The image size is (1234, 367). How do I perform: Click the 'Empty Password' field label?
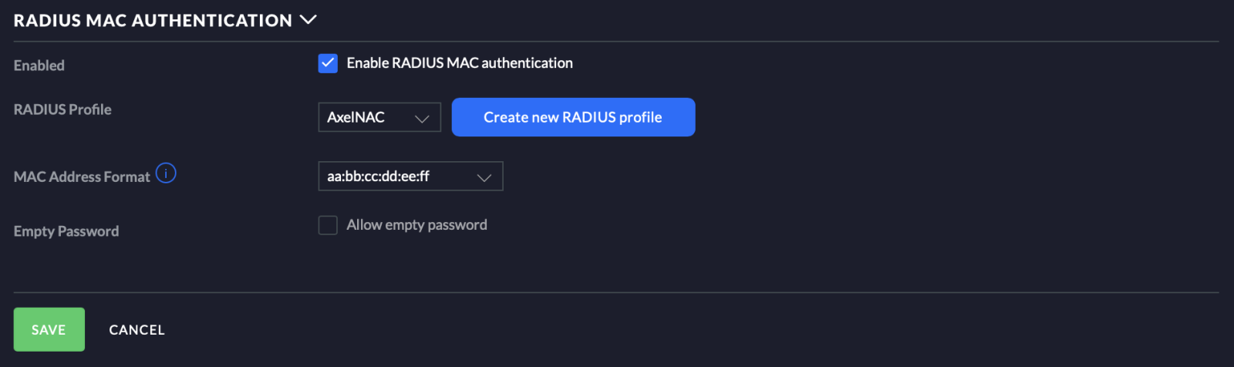point(66,231)
